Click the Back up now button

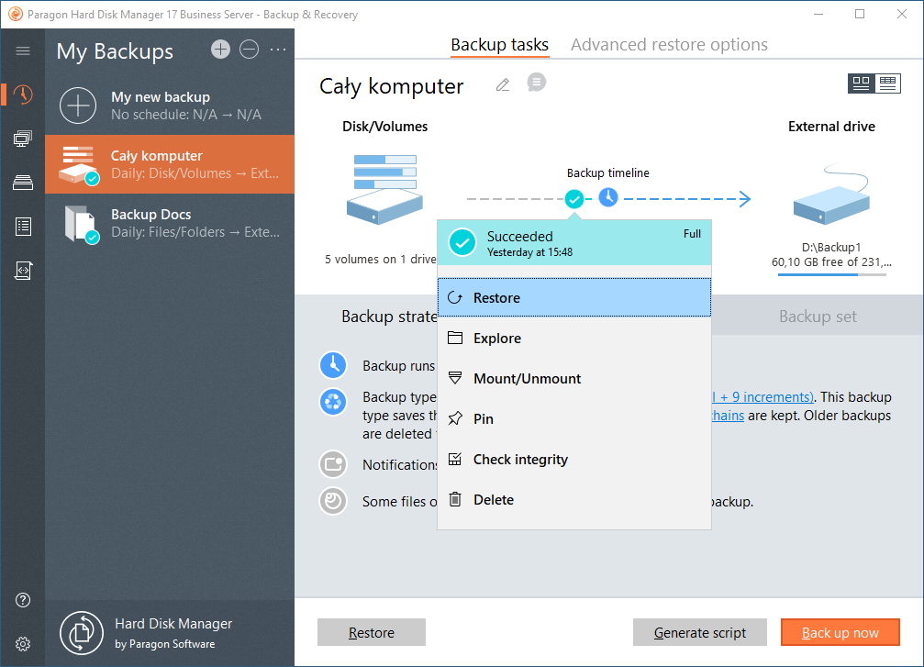(841, 632)
